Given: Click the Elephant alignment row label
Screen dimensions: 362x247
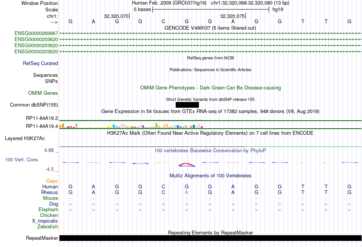Looking at the screenshot, I should (48, 209).
